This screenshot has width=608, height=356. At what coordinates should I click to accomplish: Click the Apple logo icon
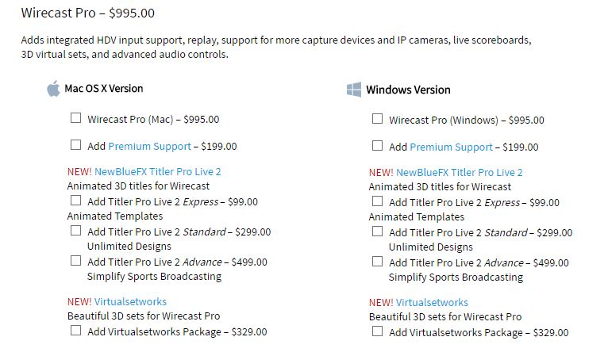click(x=53, y=89)
